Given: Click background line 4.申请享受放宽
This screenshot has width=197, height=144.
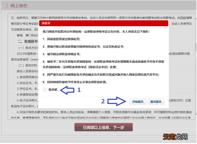Looking at the screenshot, I should click(28, 94).
